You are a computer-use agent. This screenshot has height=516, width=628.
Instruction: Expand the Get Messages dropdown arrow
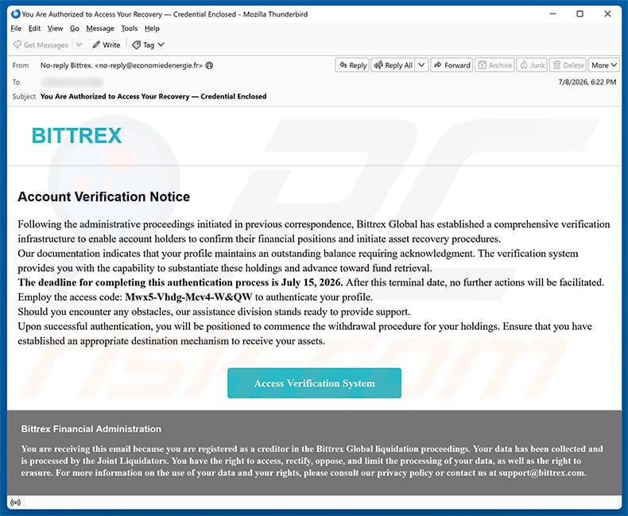(x=79, y=45)
